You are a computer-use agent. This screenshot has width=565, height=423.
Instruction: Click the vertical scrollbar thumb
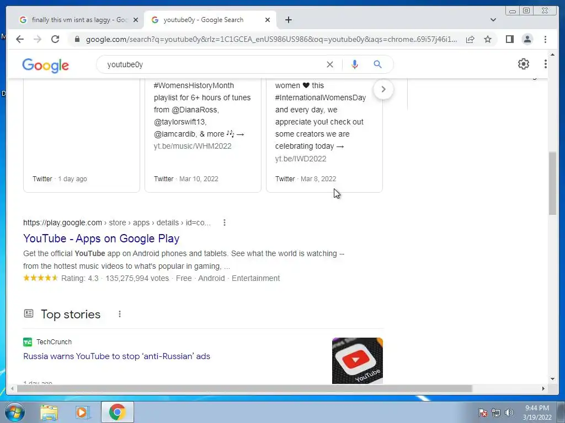[x=552, y=183]
